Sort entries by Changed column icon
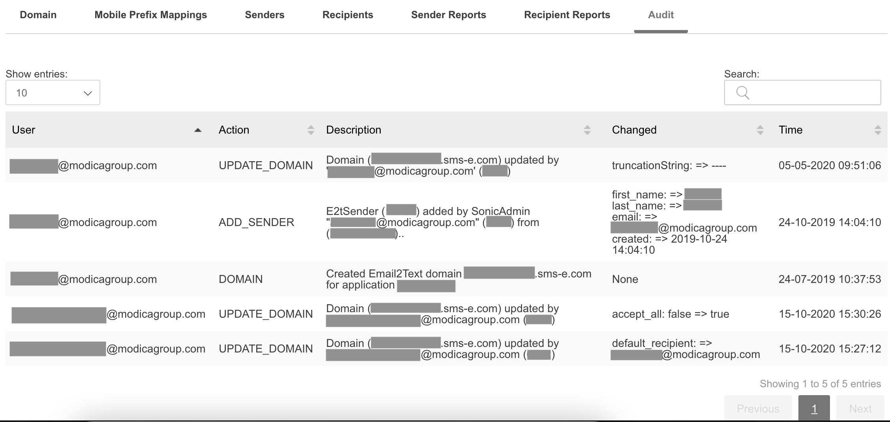This screenshot has width=890, height=422. (x=760, y=130)
